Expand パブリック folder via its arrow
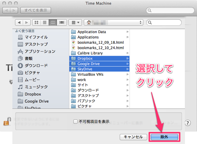Viewport: 197px width, 144px height. click(127, 101)
